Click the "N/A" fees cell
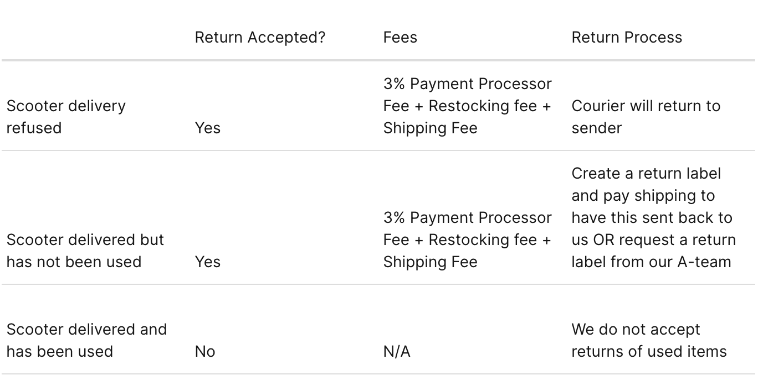Image resolution: width=758 pixels, height=375 pixels. click(x=397, y=351)
